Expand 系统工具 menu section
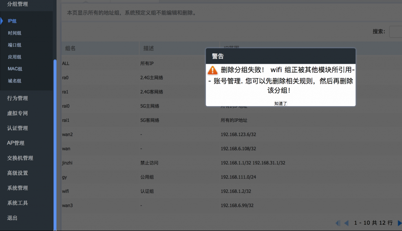The width and height of the screenshot is (402, 231). tap(17, 203)
